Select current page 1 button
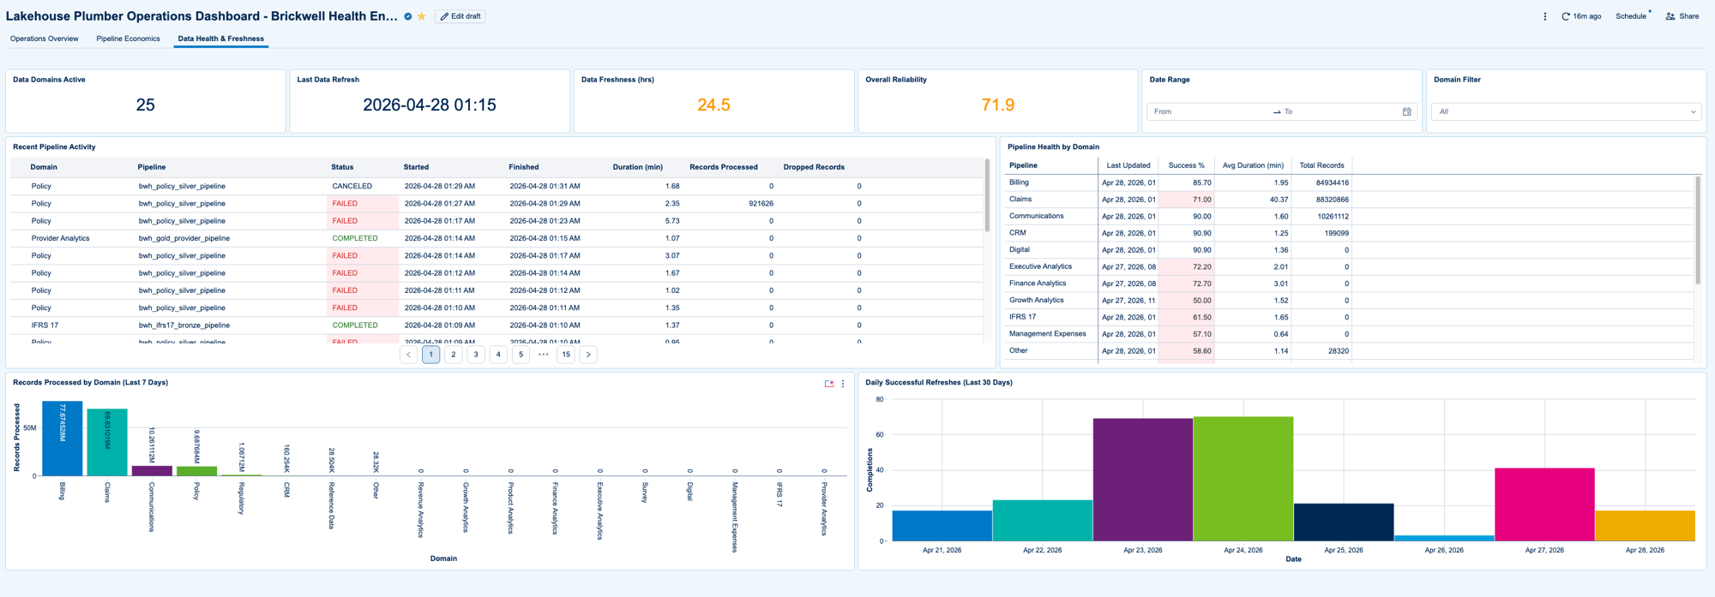 (x=431, y=355)
